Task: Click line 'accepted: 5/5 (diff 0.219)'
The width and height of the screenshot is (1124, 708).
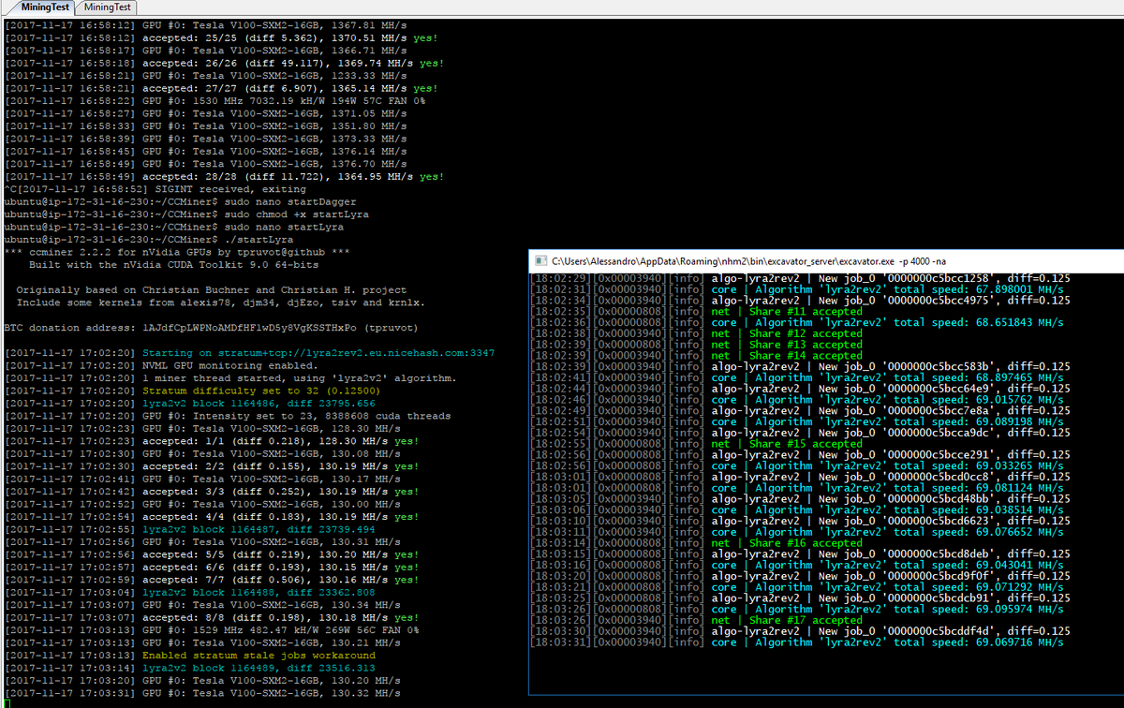Action: tap(212, 554)
